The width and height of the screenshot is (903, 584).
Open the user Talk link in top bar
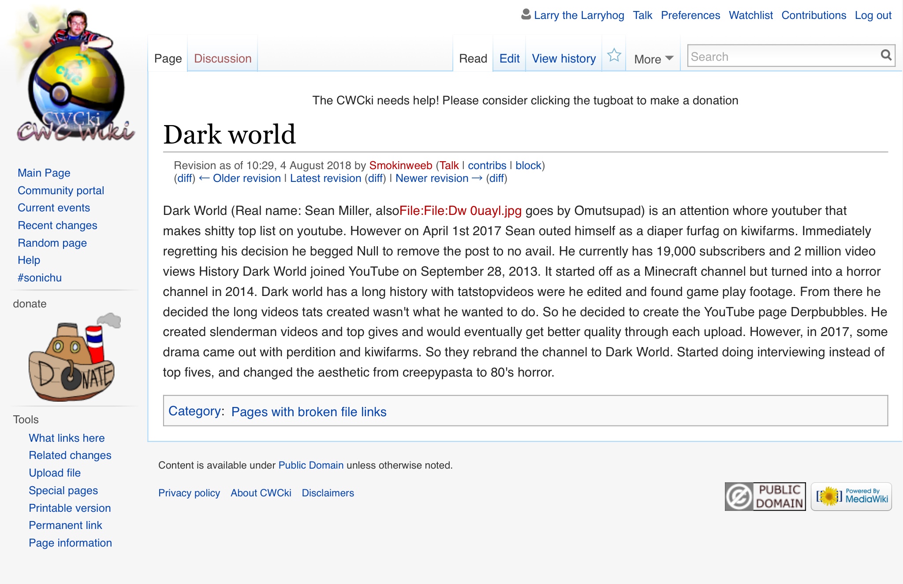[642, 15]
